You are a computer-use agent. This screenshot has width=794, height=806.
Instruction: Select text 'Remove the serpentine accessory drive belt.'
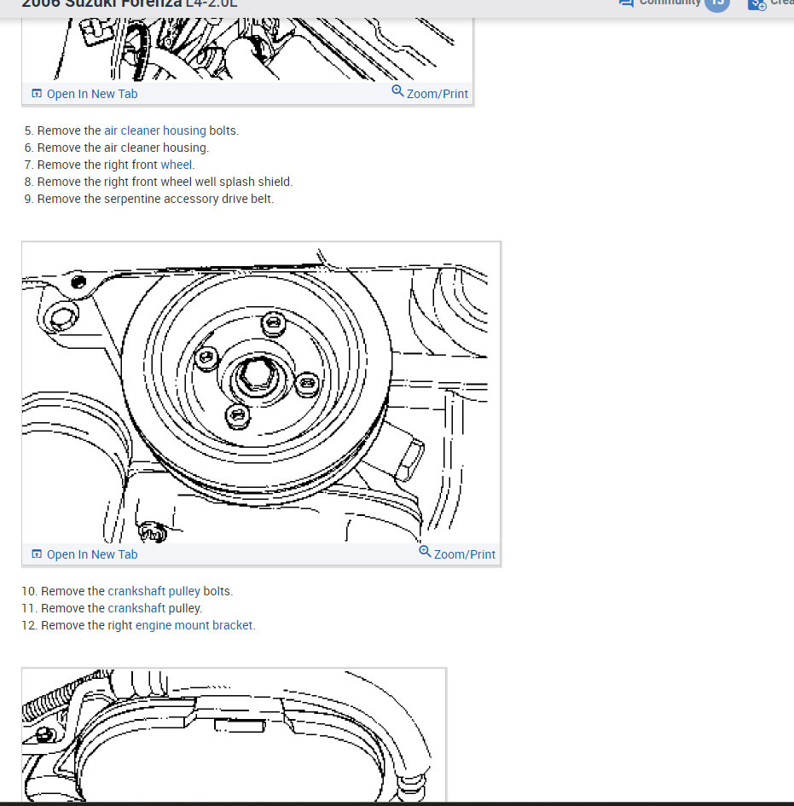155,199
